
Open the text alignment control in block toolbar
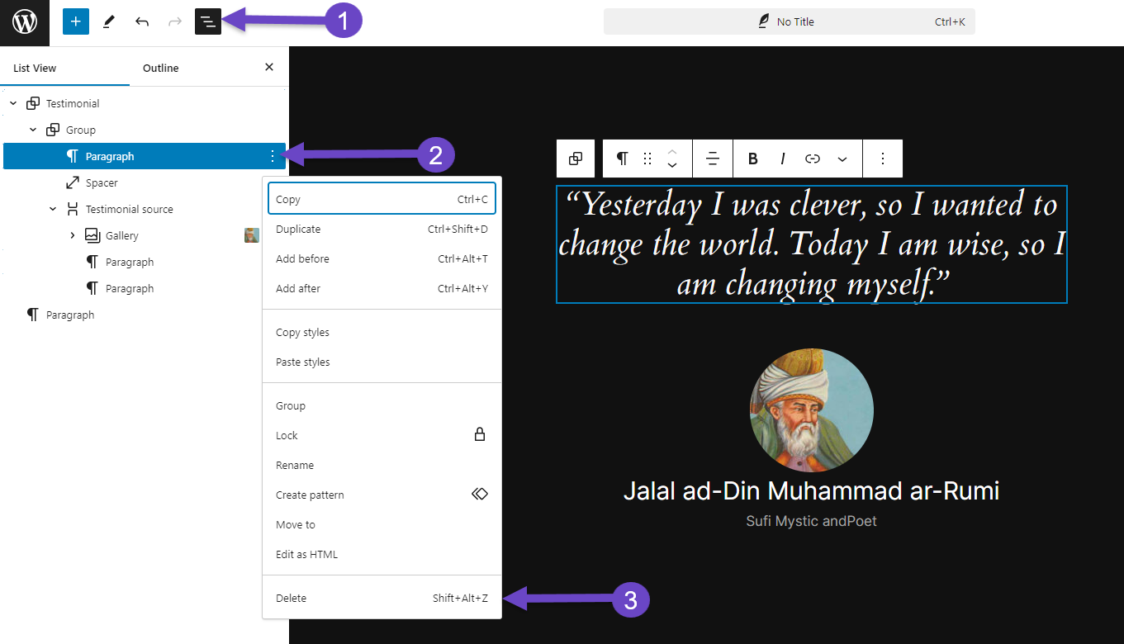[x=712, y=159]
